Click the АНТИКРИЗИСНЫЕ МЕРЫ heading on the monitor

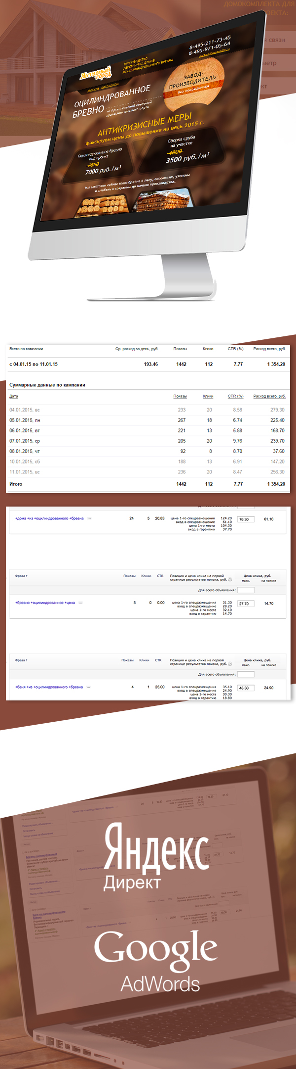click(x=145, y=125)
